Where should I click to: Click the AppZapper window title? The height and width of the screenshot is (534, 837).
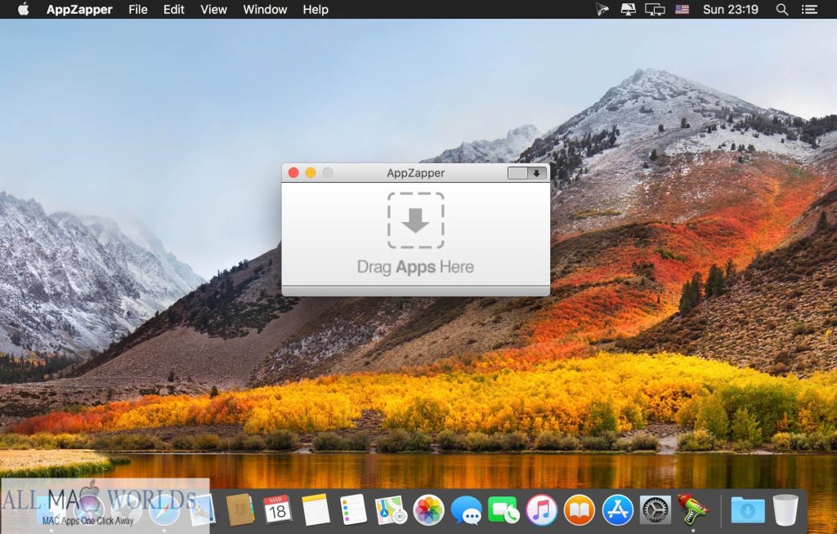pyautogui.click(x=415, y=173)
